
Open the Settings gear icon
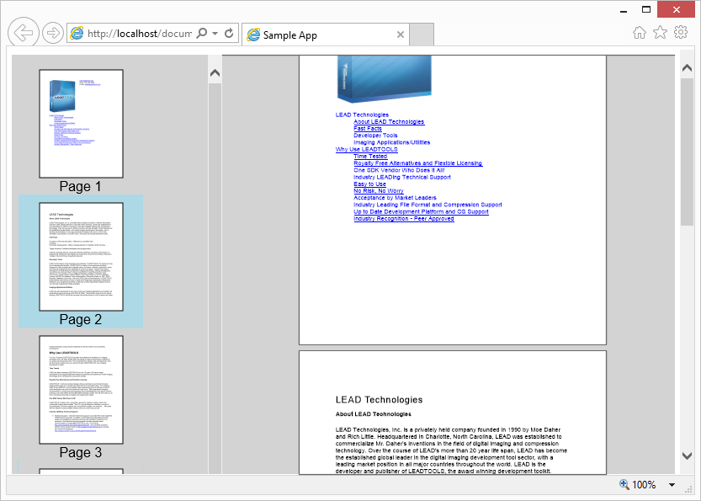pos(681,31)
